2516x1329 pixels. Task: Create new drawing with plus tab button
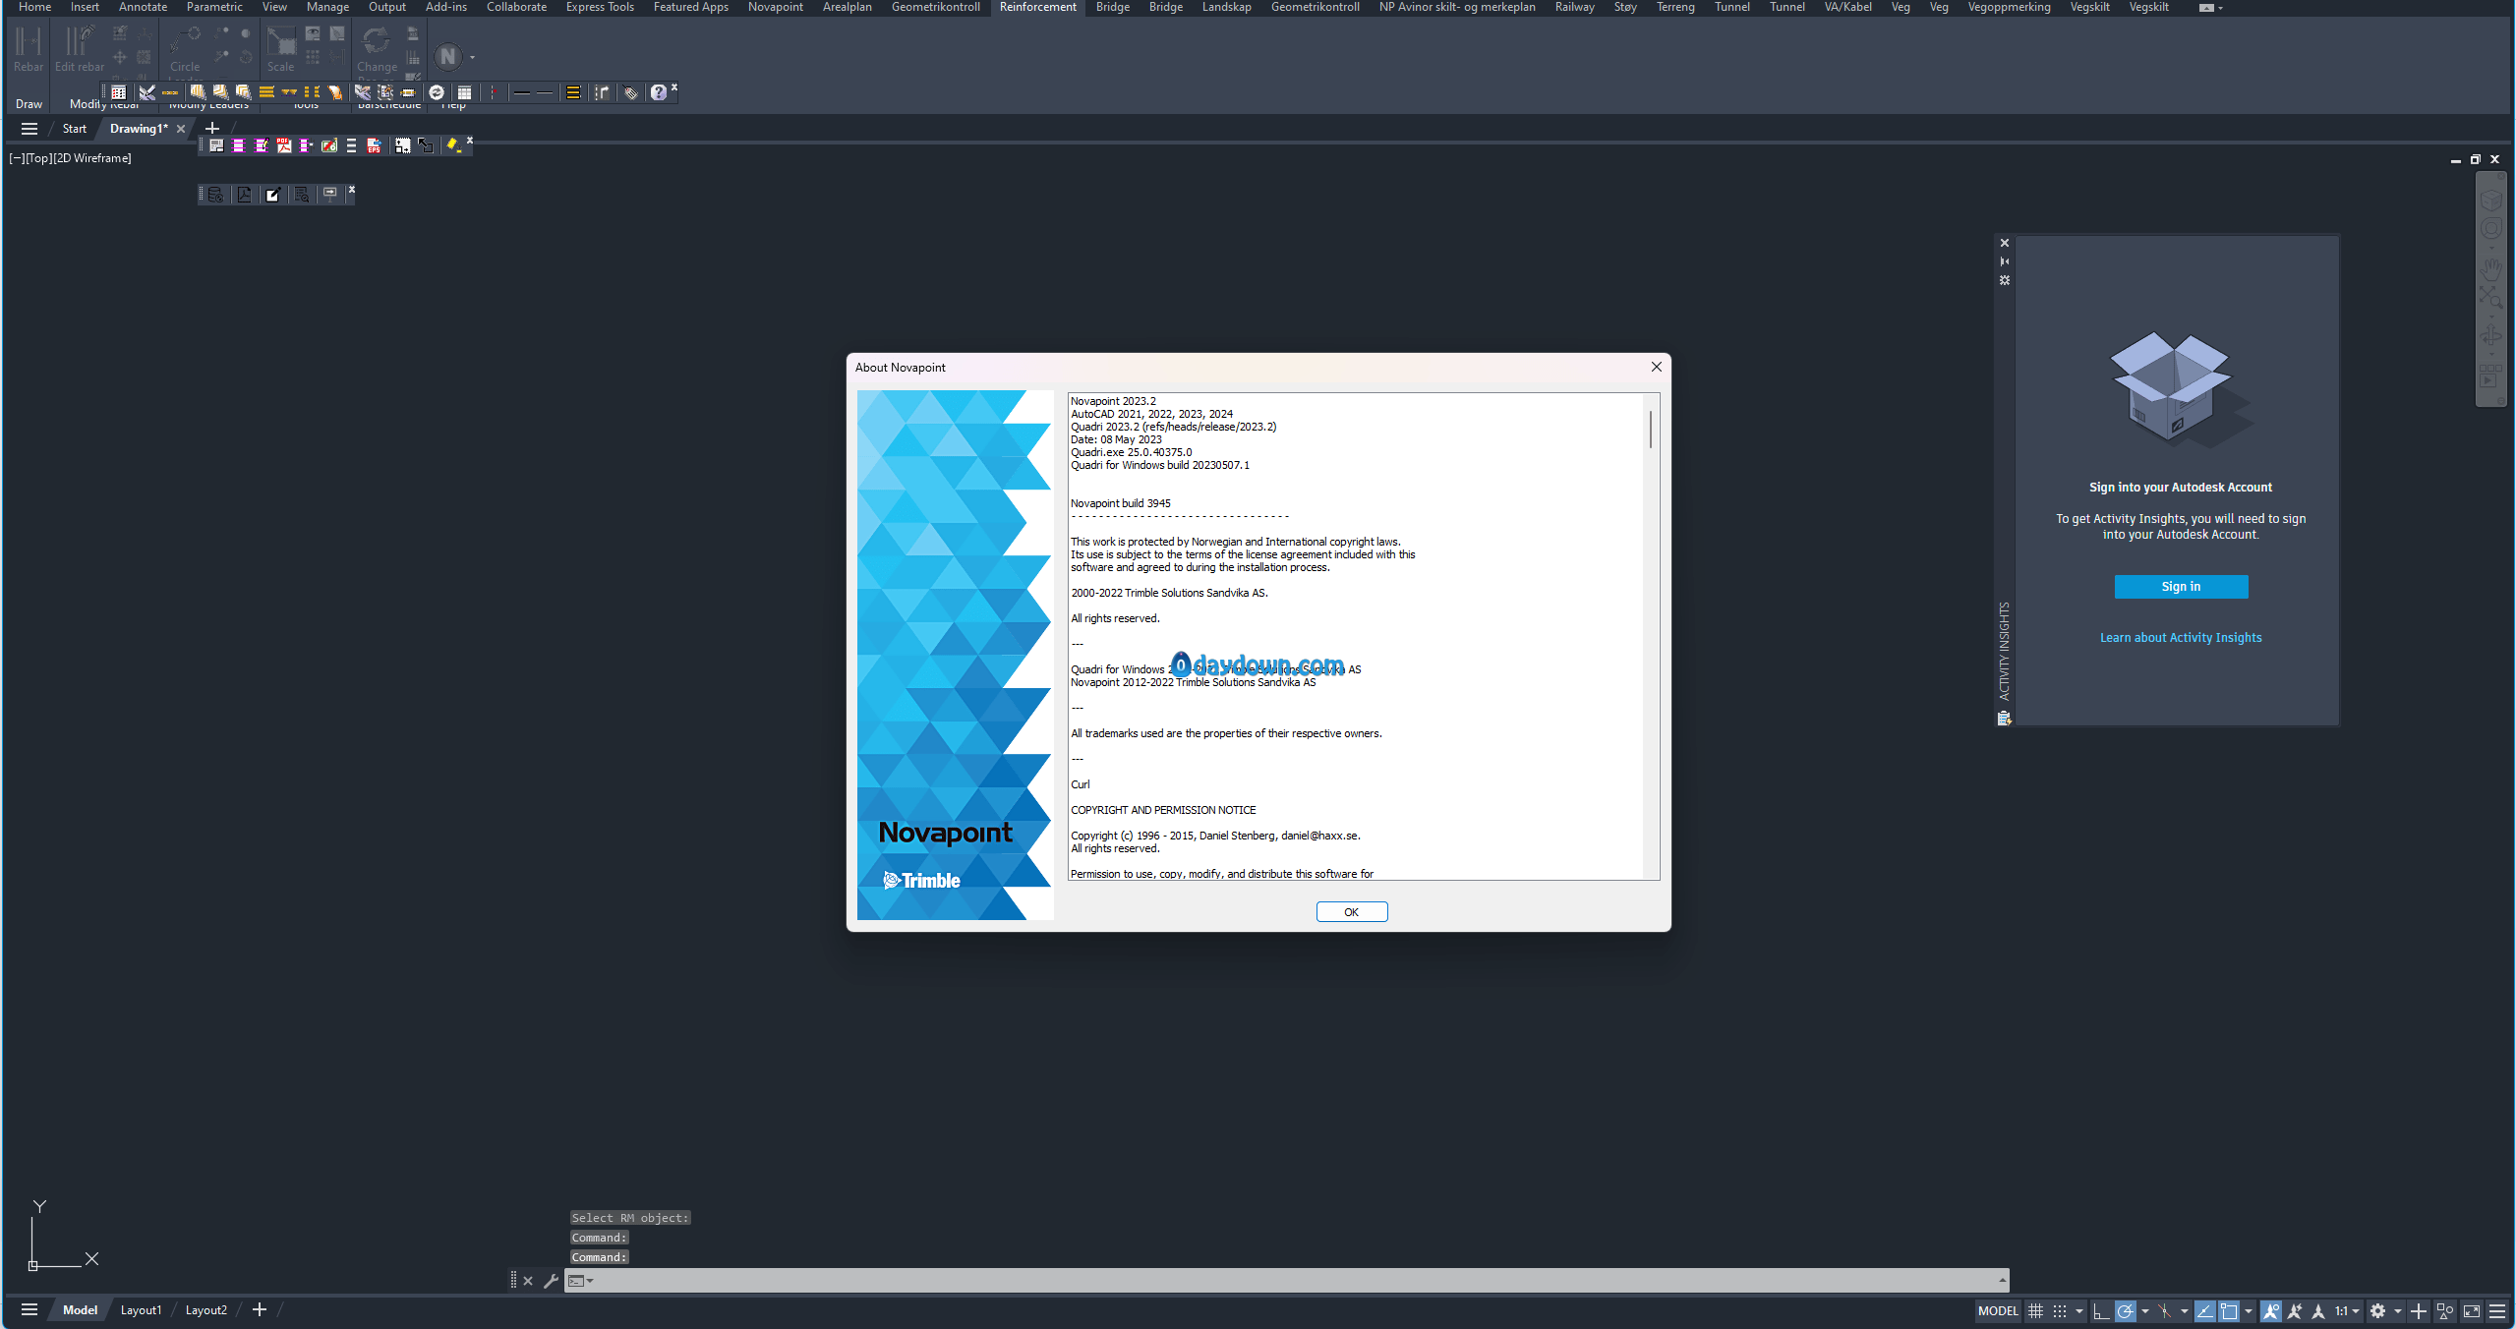pyautogui.click(x=212, y=129)
